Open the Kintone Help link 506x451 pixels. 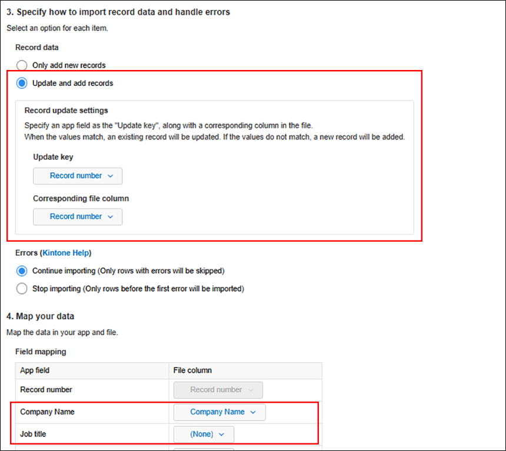click(66, 252)
